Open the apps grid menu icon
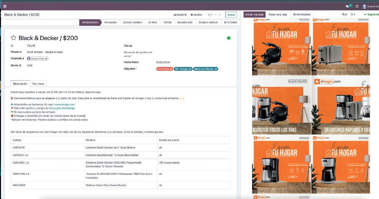379x199 pixels. click(x=5, y=6)
